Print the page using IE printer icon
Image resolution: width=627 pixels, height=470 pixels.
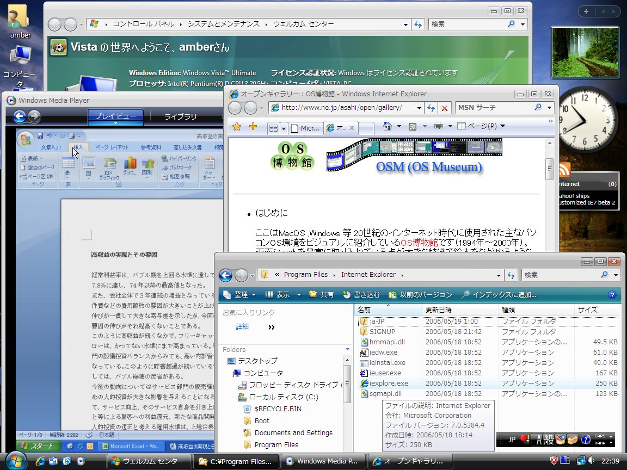(439, 126)
